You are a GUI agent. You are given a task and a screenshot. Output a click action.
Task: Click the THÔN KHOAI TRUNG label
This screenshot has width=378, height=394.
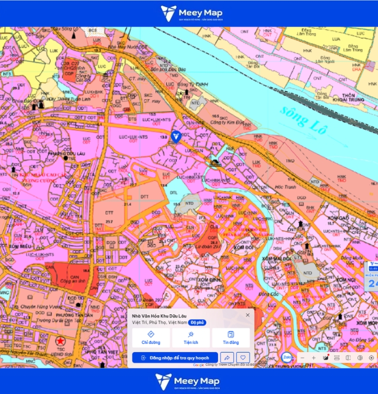click(x=348, y=98)
